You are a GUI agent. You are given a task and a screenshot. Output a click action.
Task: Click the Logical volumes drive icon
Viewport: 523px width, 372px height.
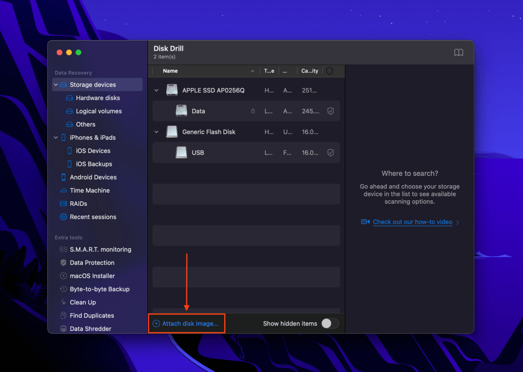pos(69,111)
